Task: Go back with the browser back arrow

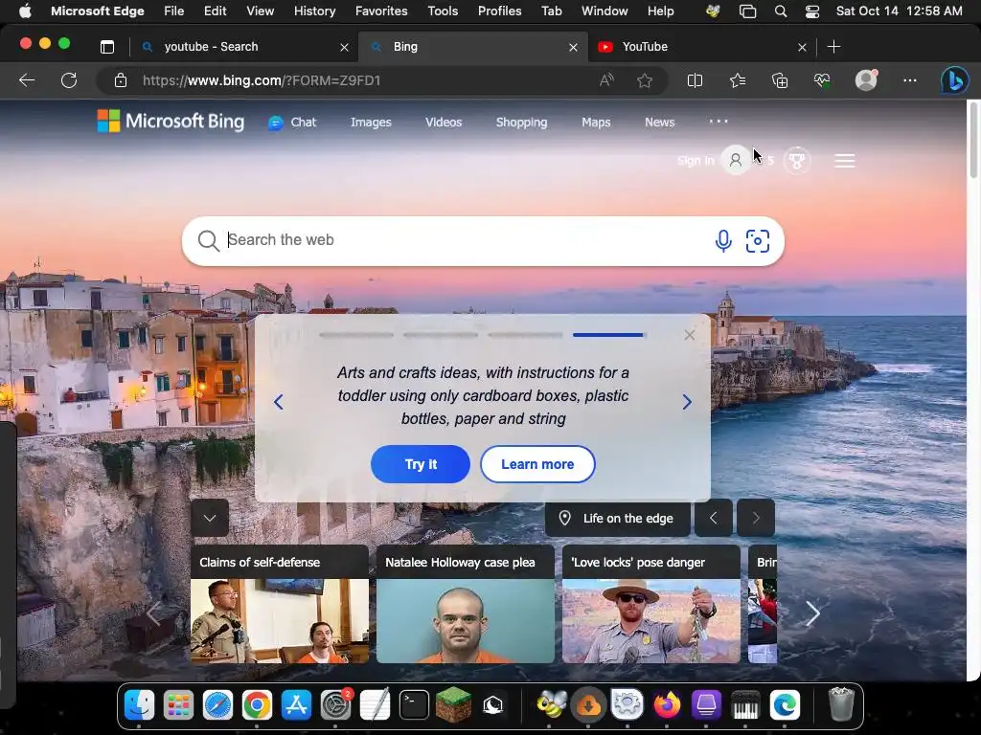Action: pos(27,80)
